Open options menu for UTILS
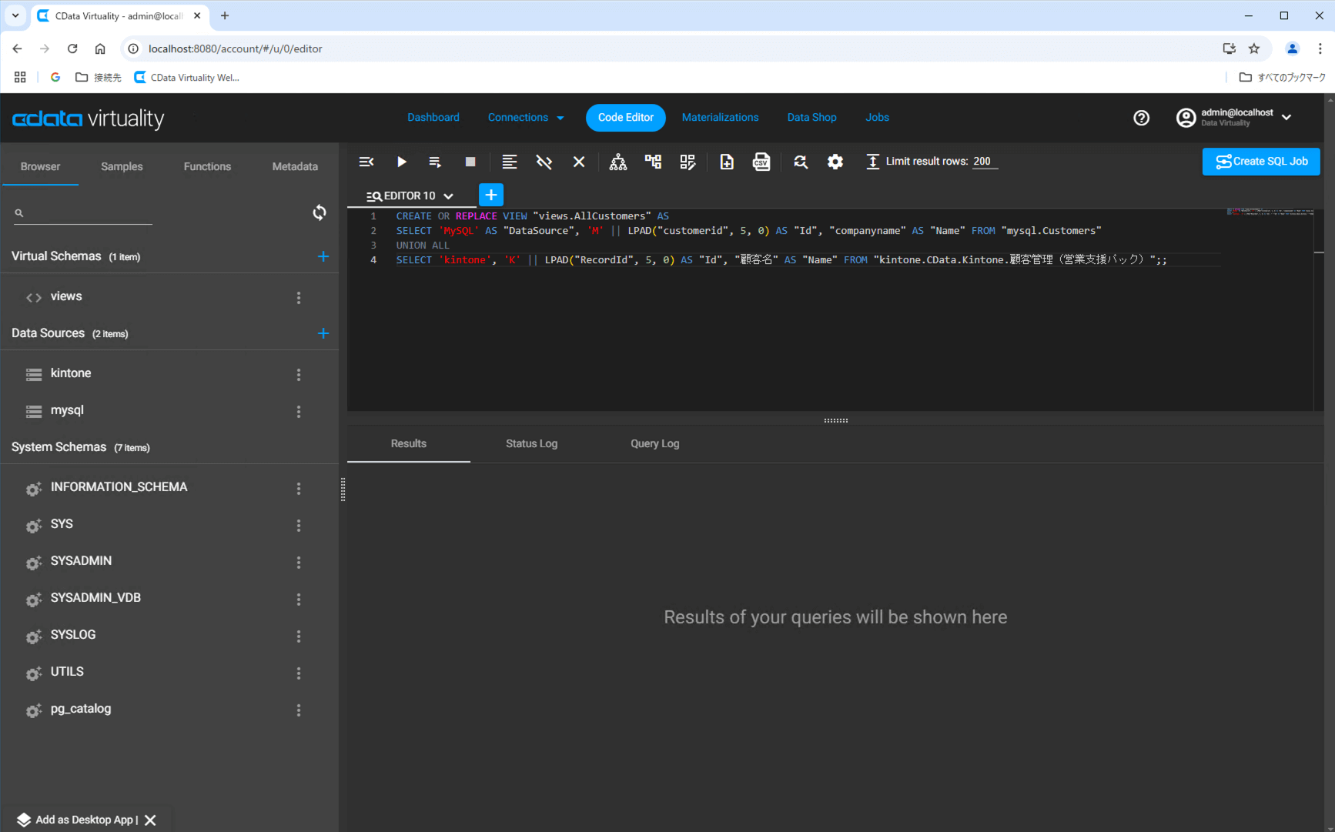This screenshot has height=832, width=1335. click(x=299, y=673)
